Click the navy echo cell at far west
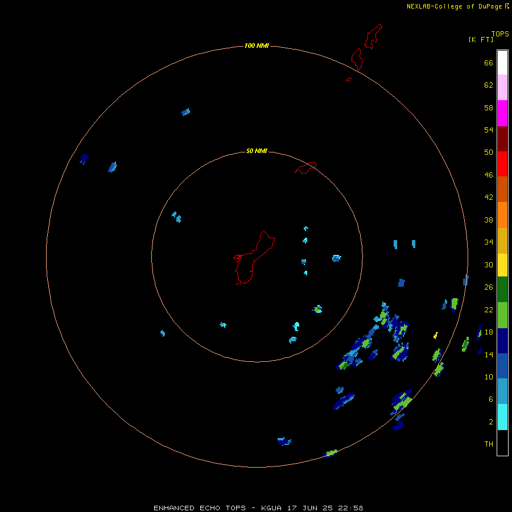Image resolution: width=512 pixels, height=512 pixels. [x=84, y=159]
